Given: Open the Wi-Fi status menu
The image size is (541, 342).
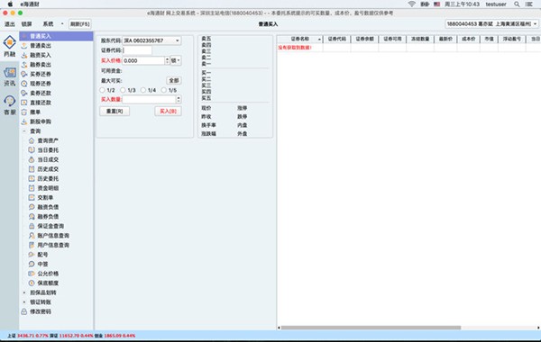Looking at the screenshot, I should [412, 4].
